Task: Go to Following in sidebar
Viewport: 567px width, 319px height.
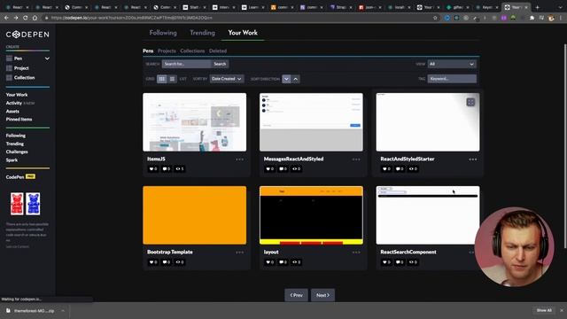Action: pos(16,136)
